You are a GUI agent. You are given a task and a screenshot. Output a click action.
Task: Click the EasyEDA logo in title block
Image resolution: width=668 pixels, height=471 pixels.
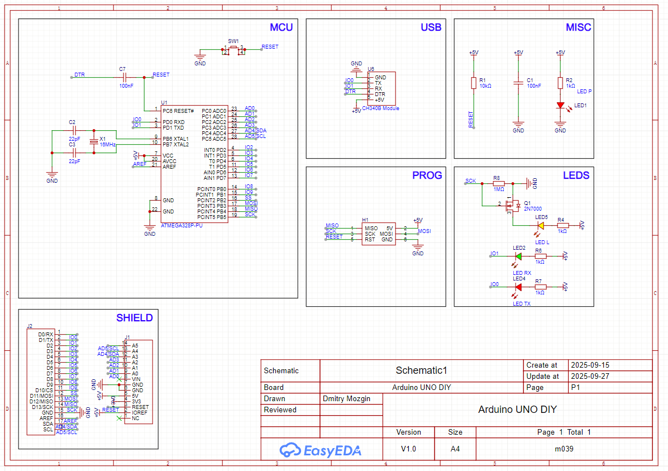tap(321, 449)
